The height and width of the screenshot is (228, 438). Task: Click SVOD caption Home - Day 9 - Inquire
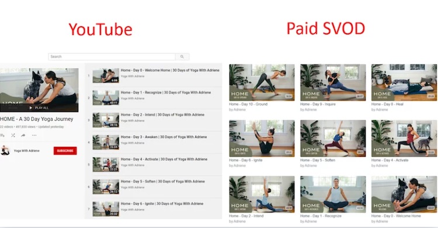[x=318, y=104]
